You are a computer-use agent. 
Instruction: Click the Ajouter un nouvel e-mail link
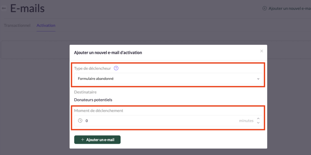pos(289,8)
